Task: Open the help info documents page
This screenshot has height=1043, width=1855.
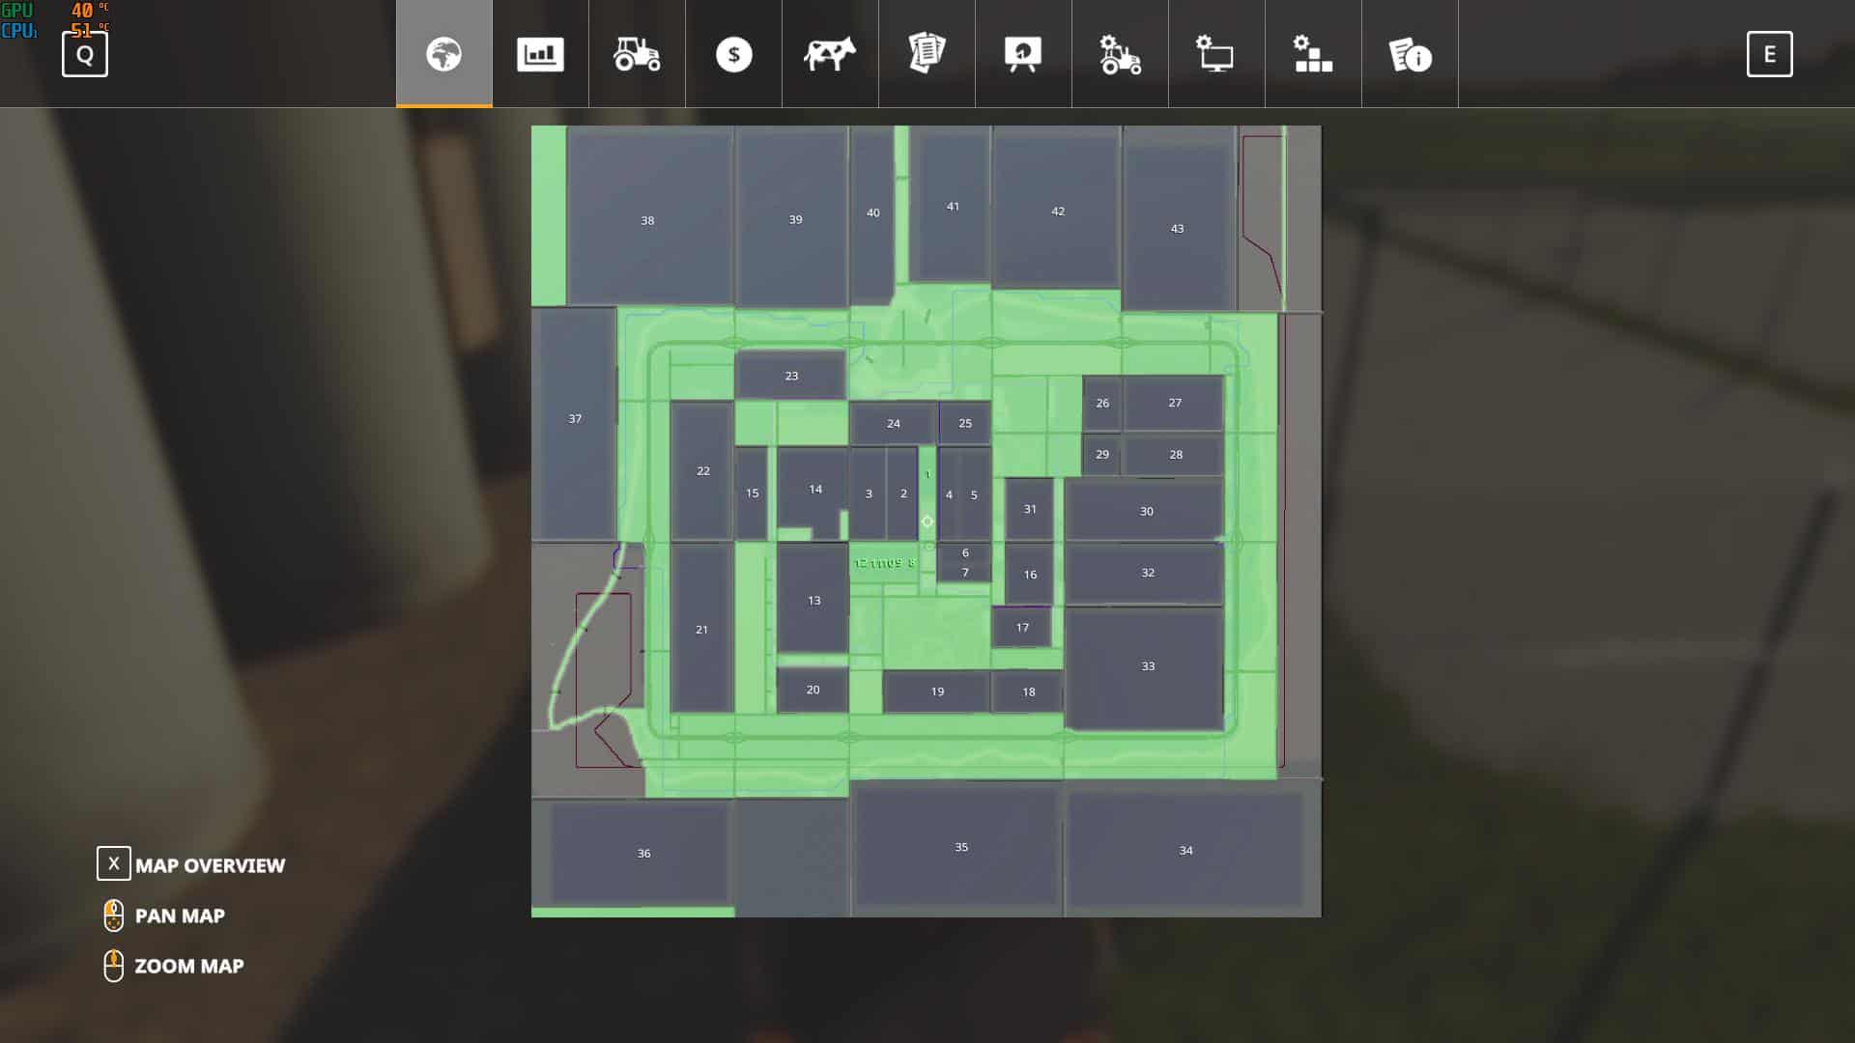Action: point(1410,54)
